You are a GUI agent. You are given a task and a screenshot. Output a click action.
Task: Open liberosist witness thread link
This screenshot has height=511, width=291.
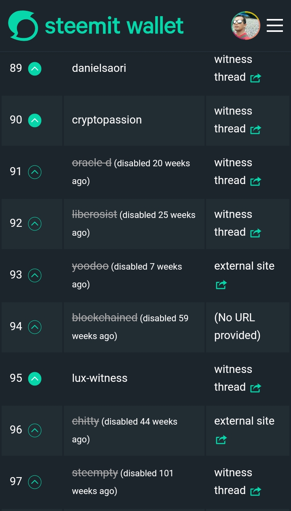point(237,223)
